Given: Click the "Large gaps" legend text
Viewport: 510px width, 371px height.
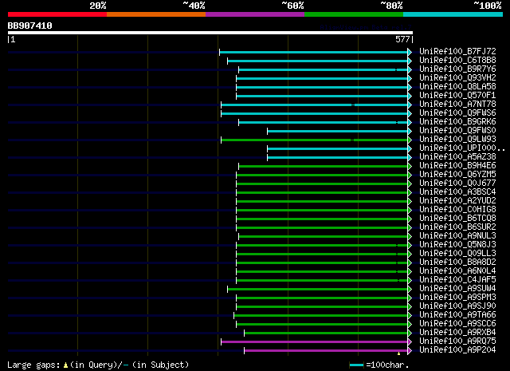Looking at the screenshot, I should pos(33,365).
